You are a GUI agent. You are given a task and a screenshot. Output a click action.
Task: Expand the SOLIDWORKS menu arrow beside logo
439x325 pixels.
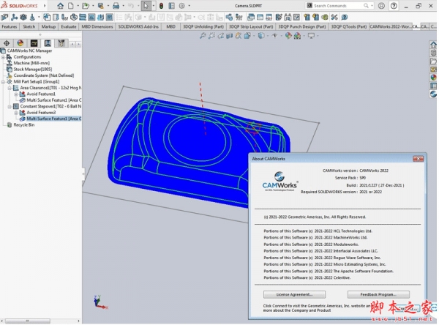[x=44, y=6]
